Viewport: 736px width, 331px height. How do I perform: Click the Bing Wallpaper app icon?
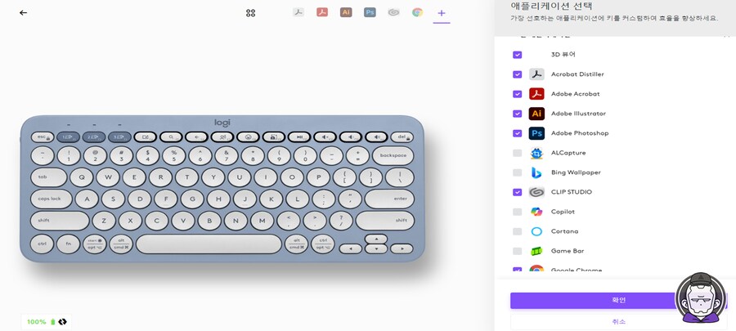536,172
